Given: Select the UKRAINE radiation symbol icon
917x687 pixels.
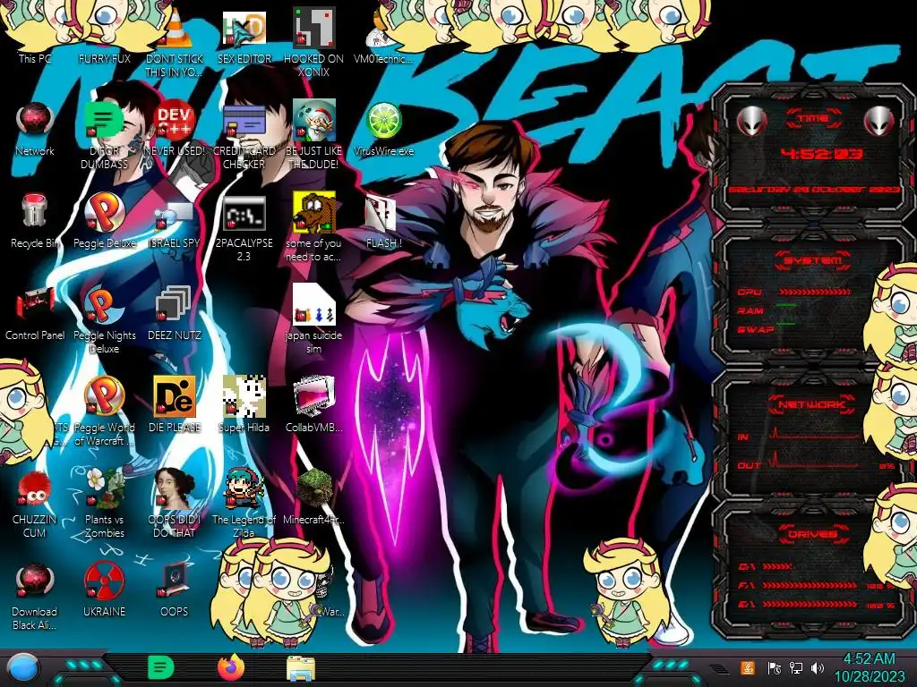Looking at the screenshot, I should 104,581.
